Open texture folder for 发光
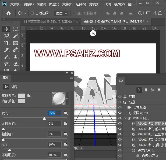 (x=66, y=113)
